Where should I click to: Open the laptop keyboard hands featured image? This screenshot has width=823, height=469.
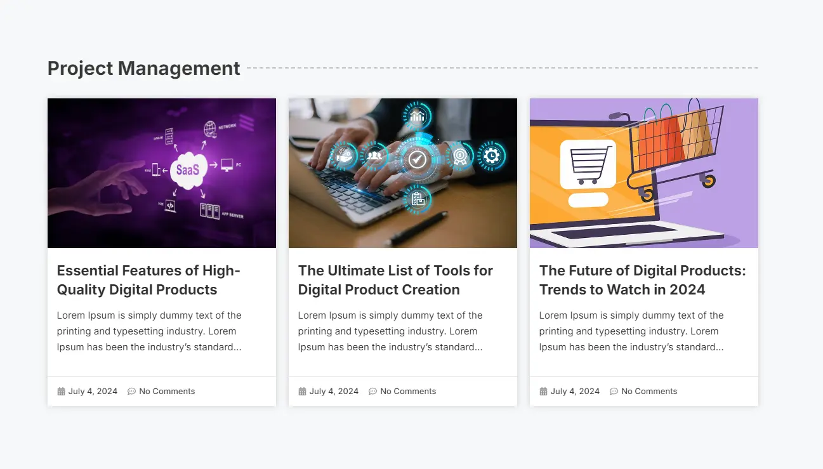tap(403, 173)
